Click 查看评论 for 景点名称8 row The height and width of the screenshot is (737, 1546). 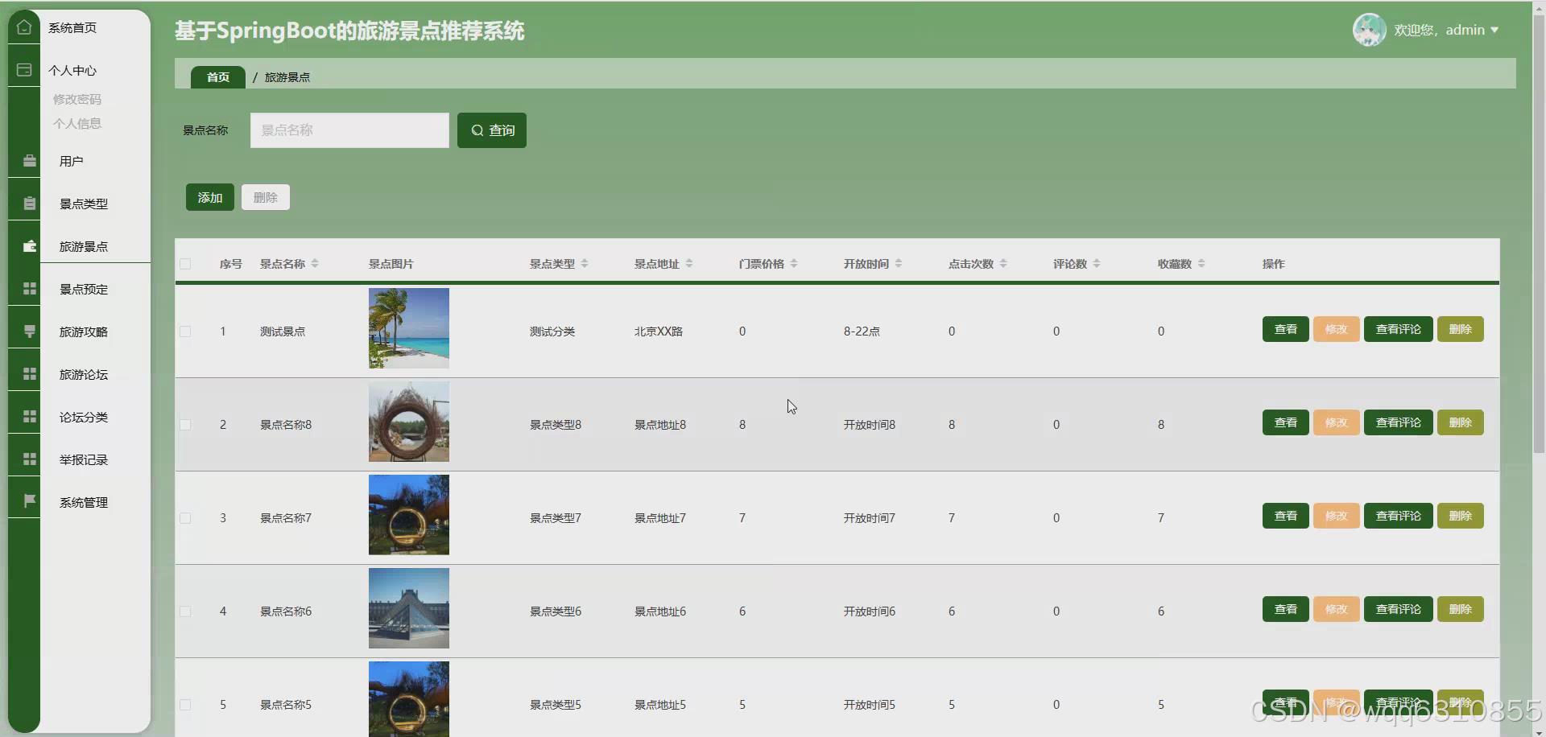tap(1397, 422)
